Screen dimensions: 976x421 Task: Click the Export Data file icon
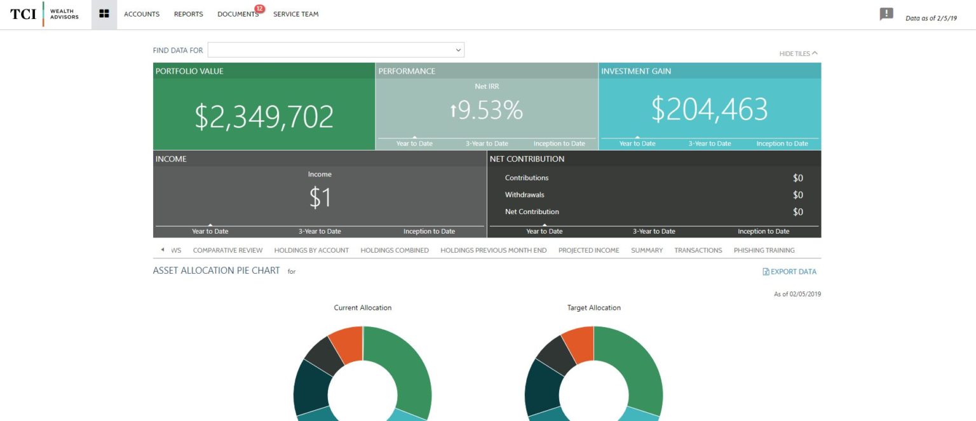(x=766, y=271)
